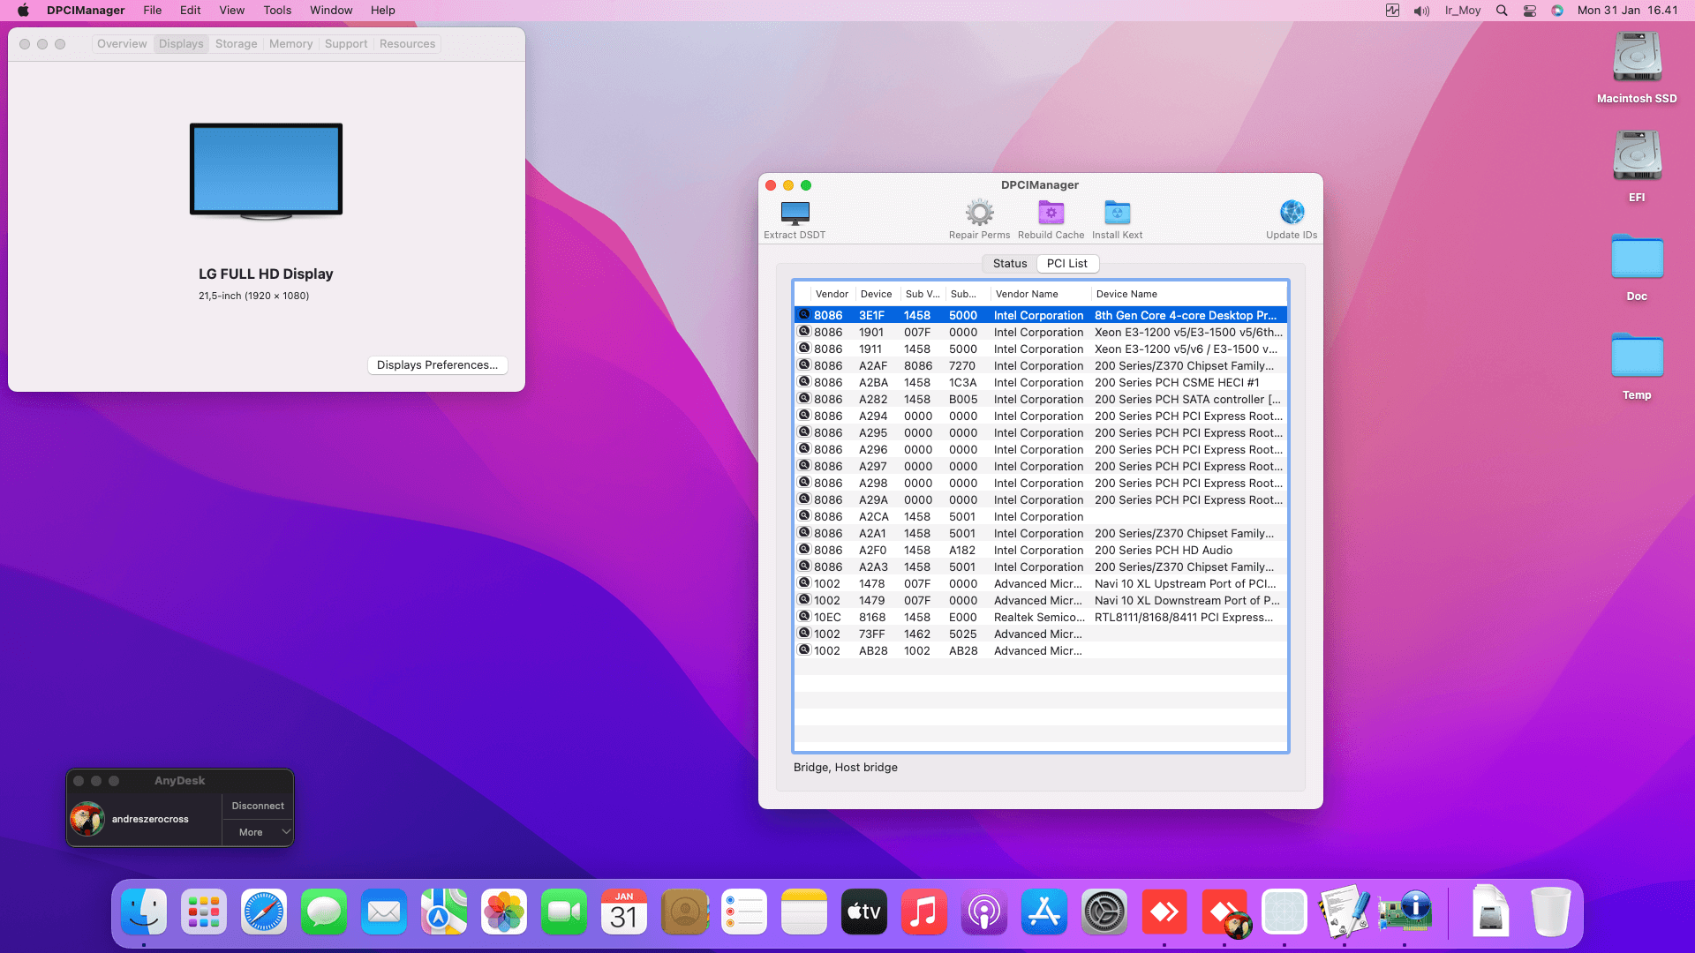Open System Preferences from the Dock
The height and width of the screenshot is (953, 1695).
(1104, 912)
